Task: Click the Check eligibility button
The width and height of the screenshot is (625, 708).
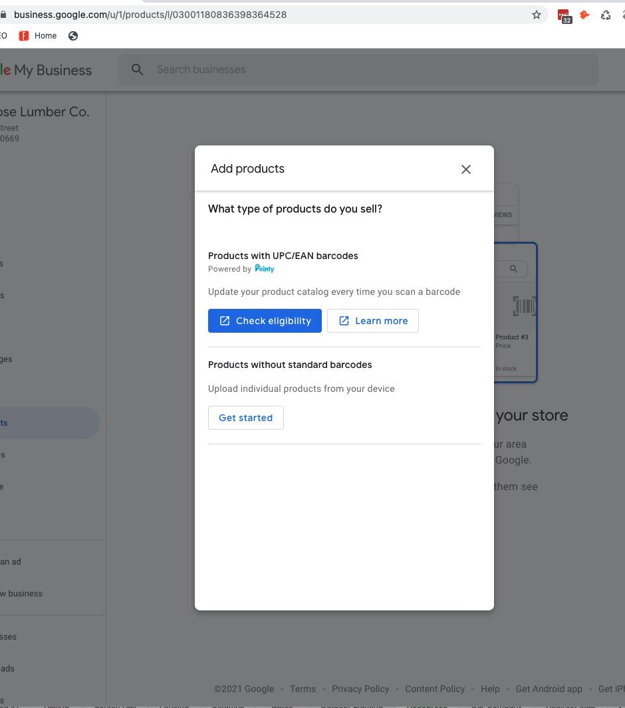Action: pyautogui.click(x=265, y=321)
